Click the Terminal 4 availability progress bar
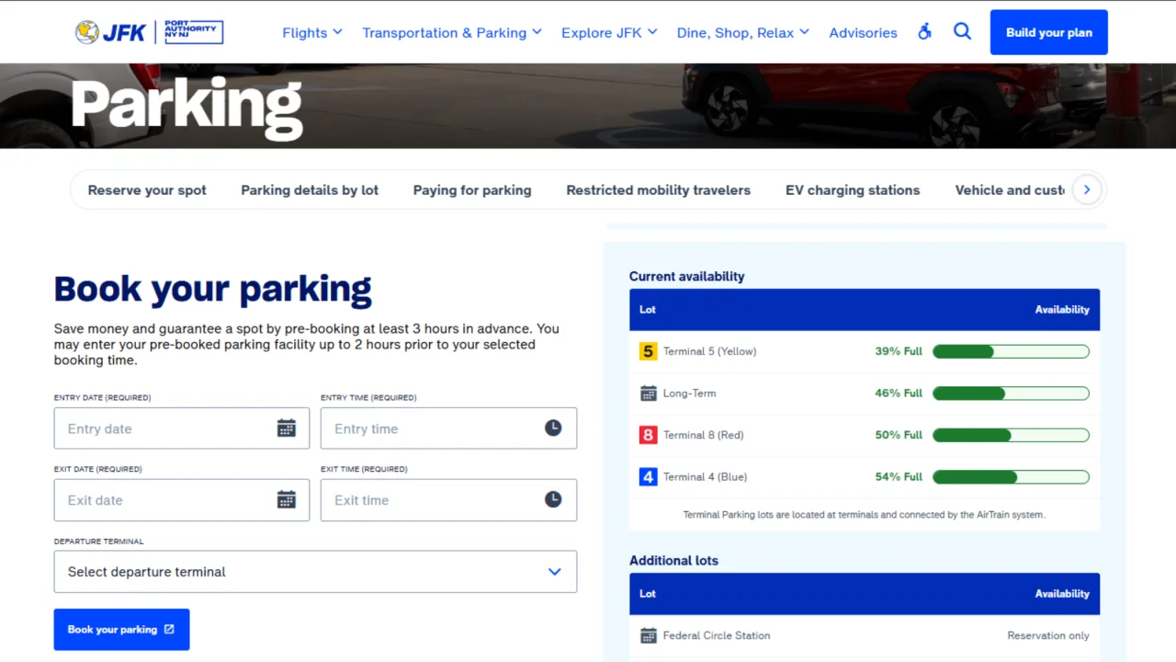This screenshot has width=1176, height=662. pos(1011,477)
